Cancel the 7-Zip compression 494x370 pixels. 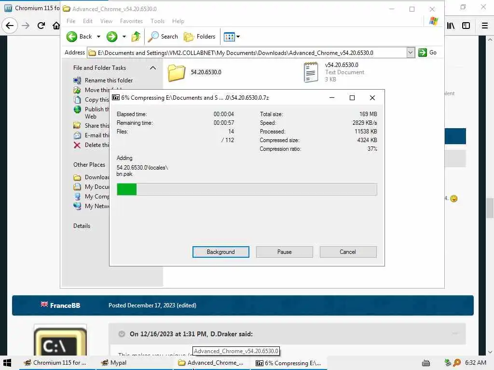point(348,252)
